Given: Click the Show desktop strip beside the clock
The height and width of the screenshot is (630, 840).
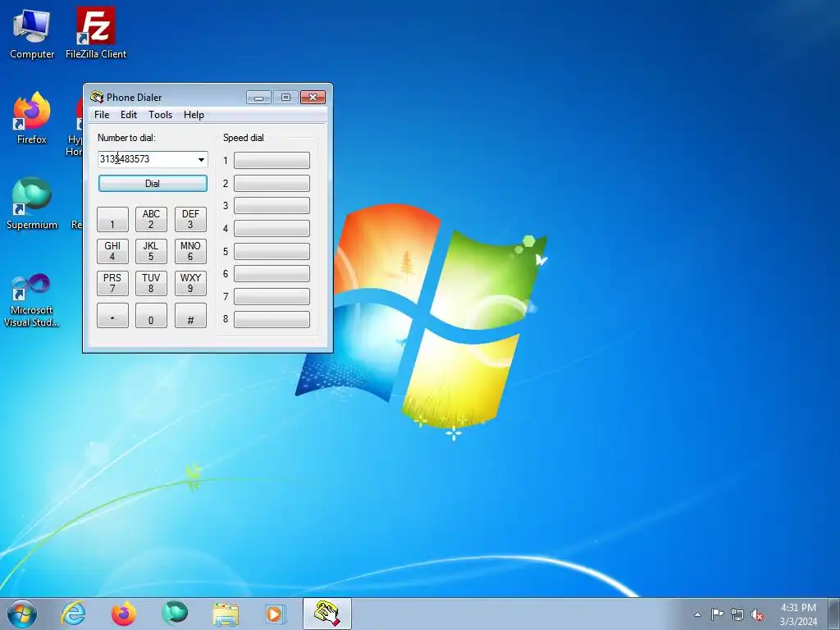Looking at the screenshot, I should pos(834,614).
